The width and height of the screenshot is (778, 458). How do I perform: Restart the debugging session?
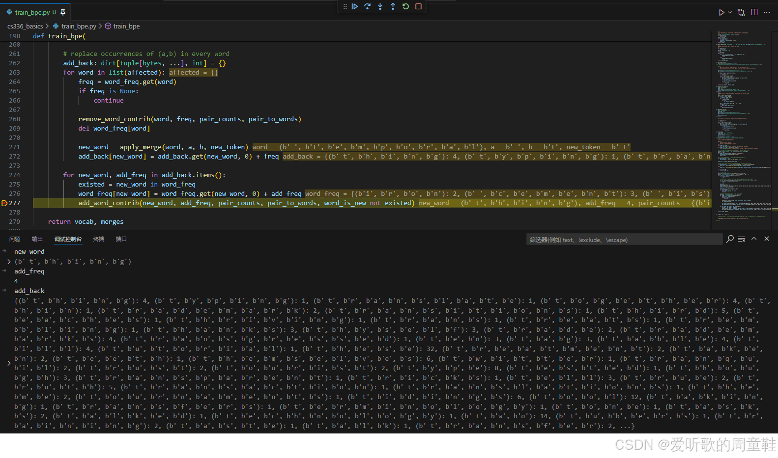[405, 6]
